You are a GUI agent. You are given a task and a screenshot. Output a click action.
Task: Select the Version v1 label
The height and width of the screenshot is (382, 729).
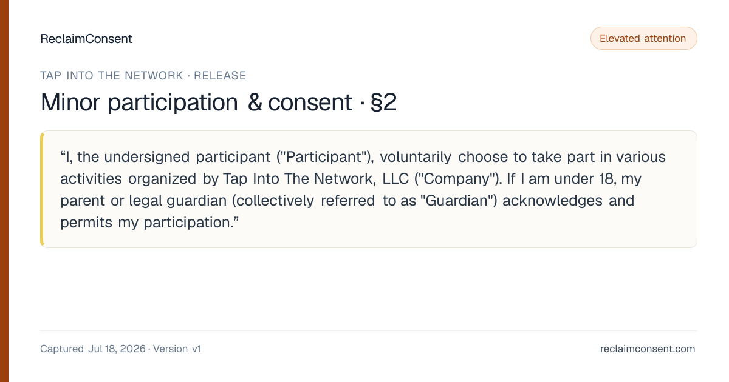[x=177, y=349]
